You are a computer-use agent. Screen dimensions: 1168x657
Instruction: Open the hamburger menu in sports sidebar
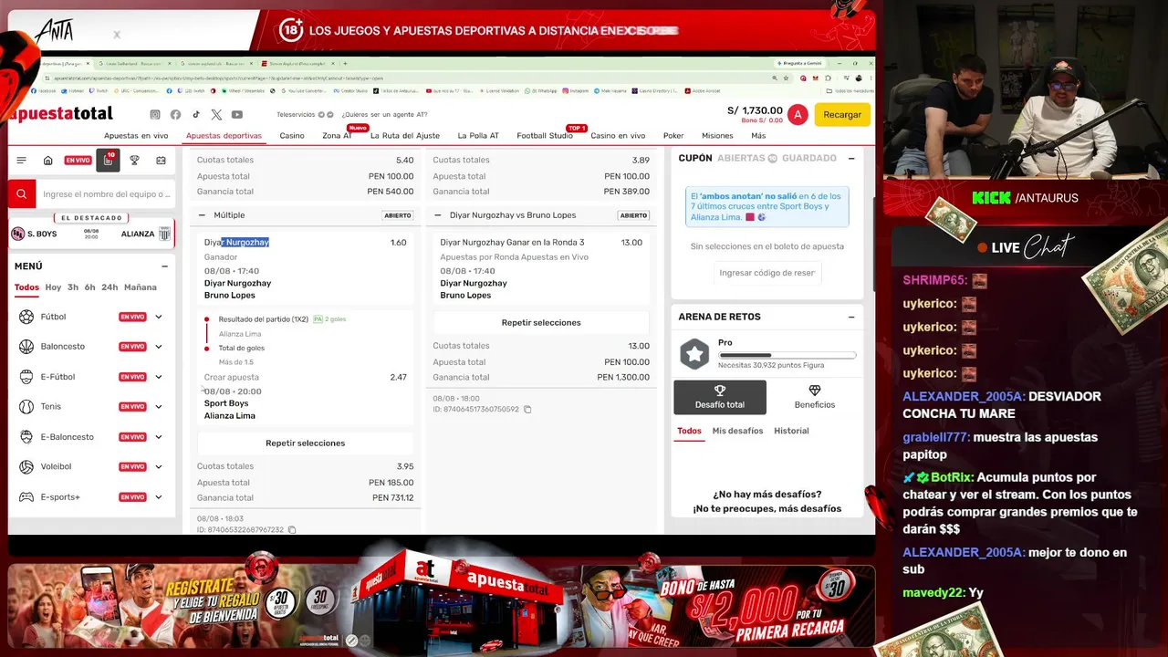click(22, 161)
